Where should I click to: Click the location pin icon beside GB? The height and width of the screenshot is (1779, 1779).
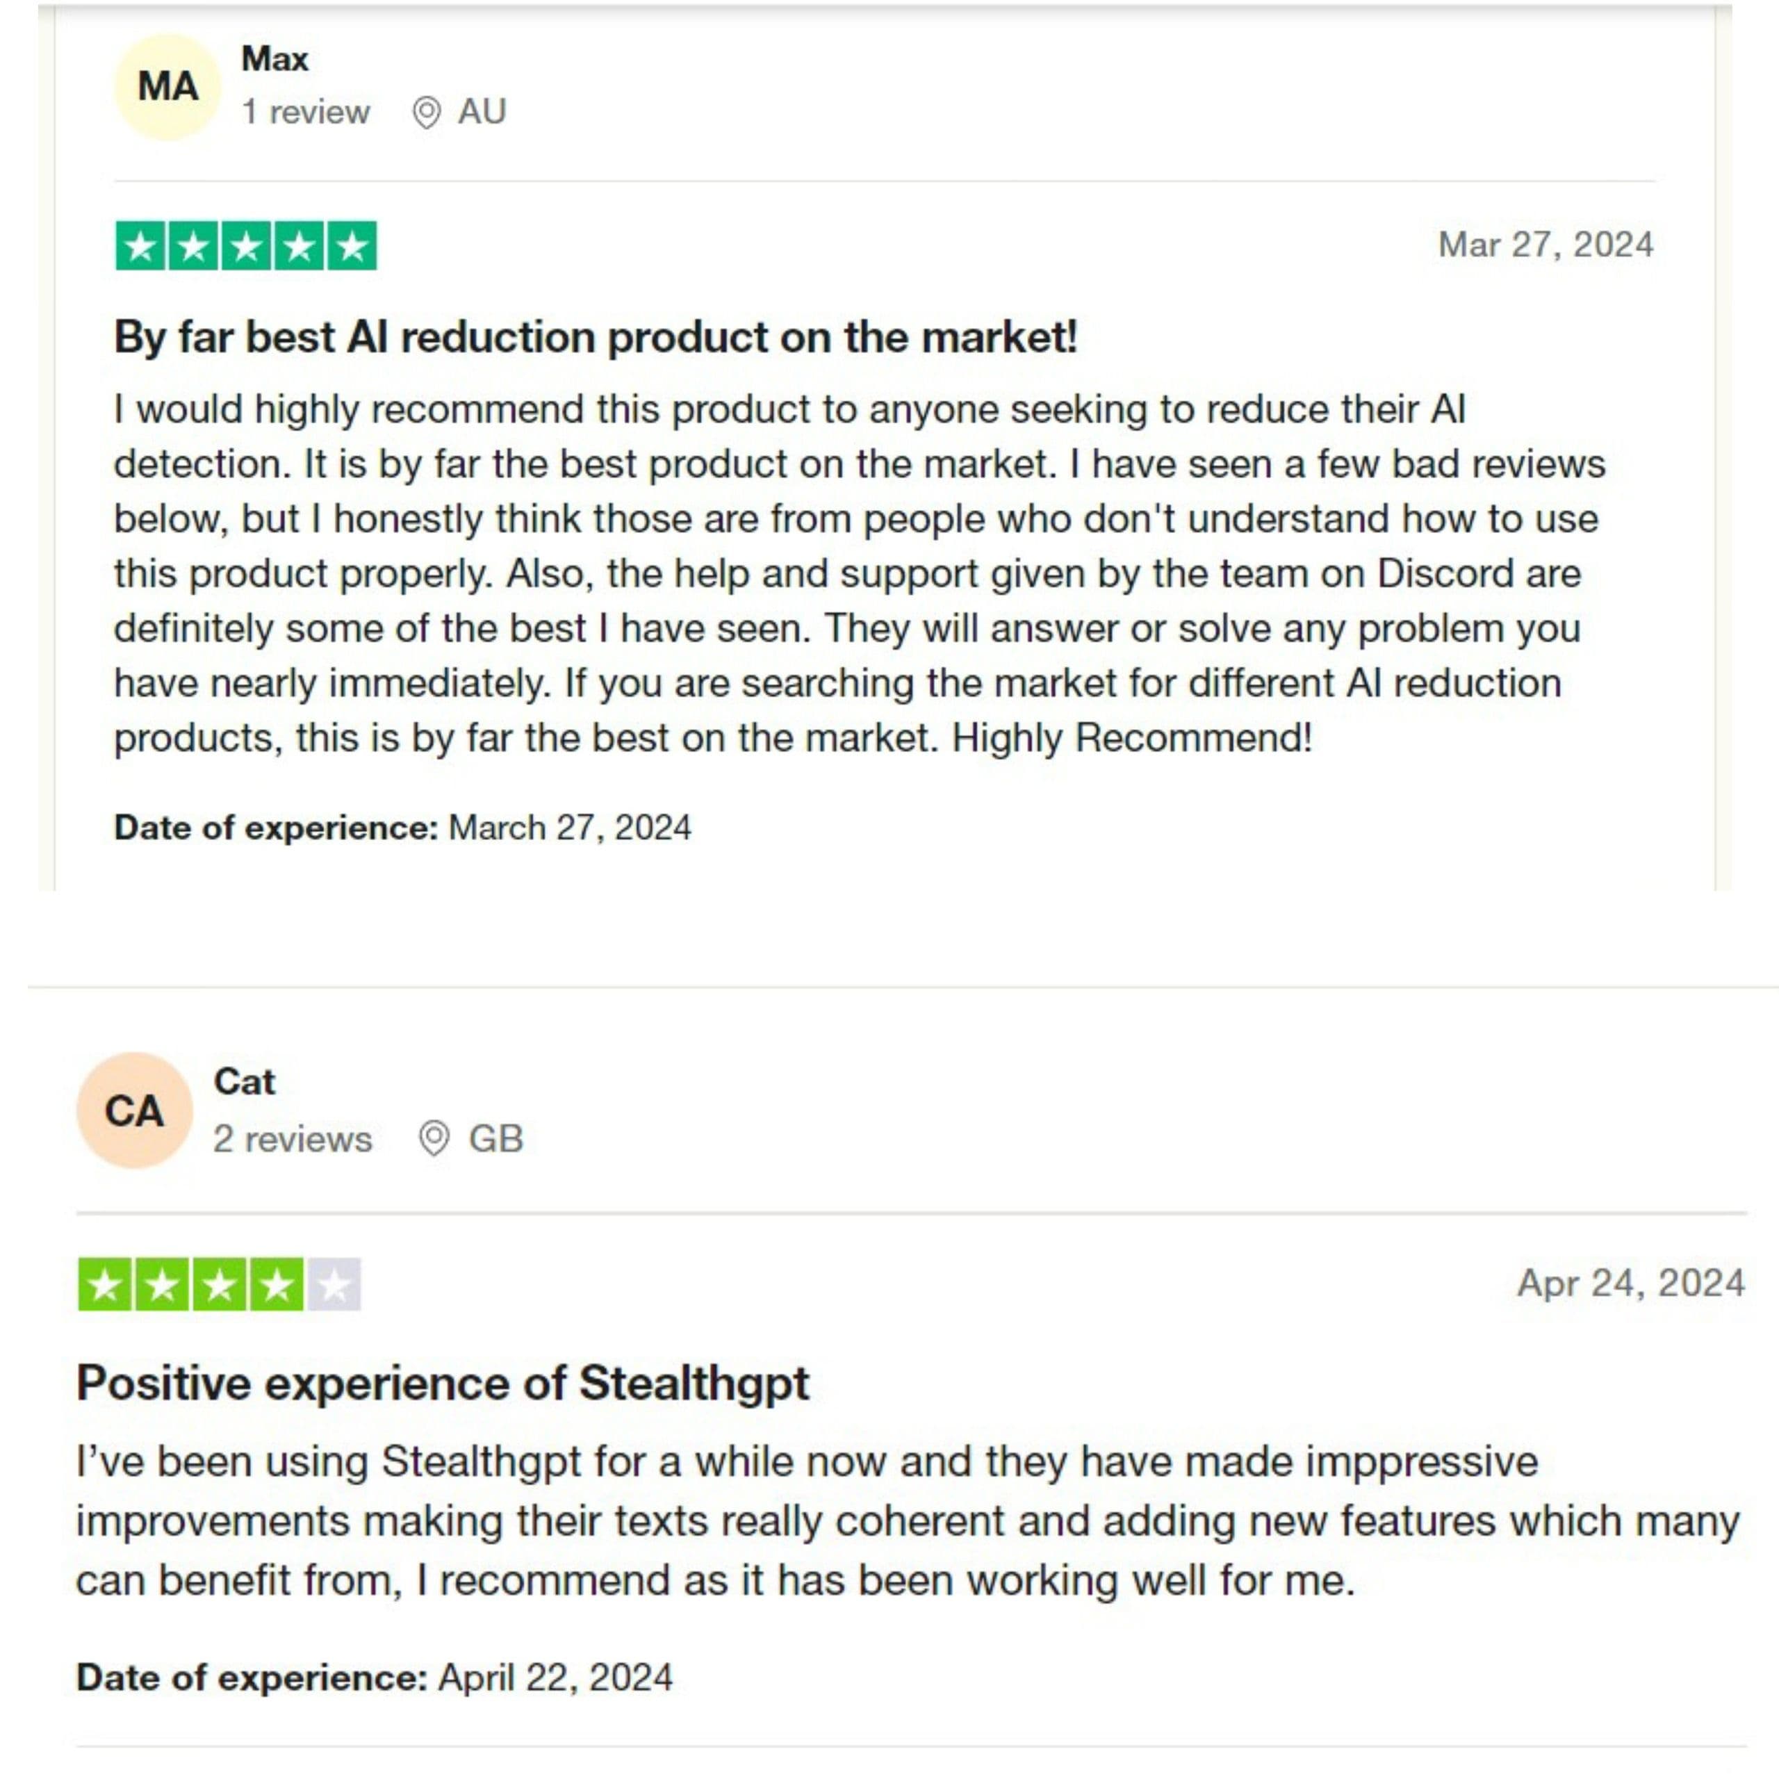(434, 1138)
